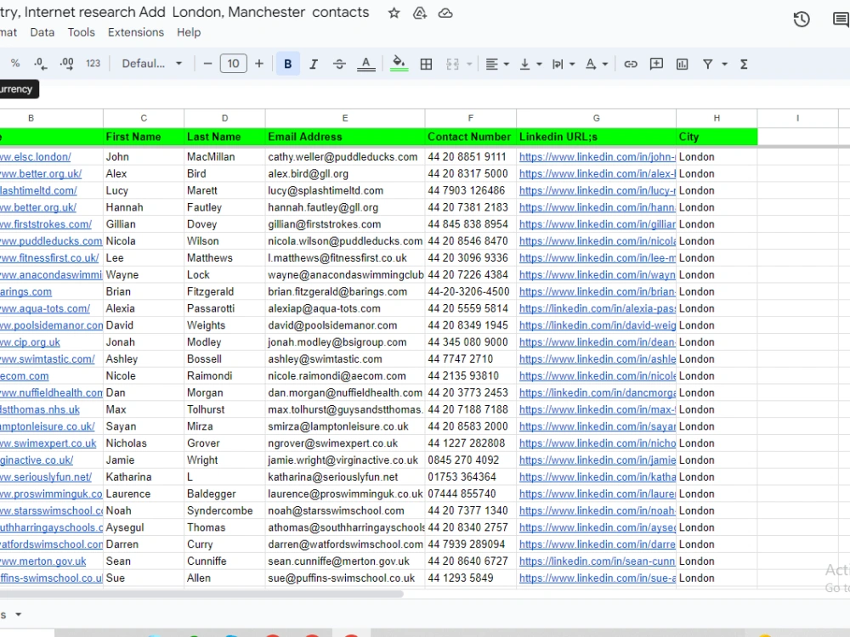Select column C header
This screenshot has width=850, height=637.
pyautogui.click(x=144, y=118)
